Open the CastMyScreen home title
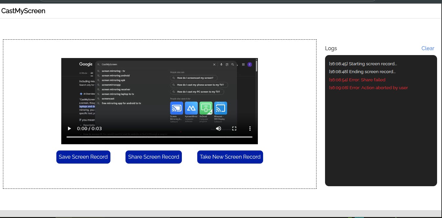Viewport: 442px width, 218px height. pyautogui.click(x=23, y=11)
